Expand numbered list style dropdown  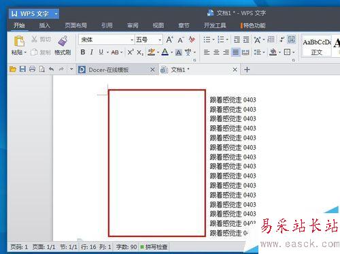(x=227, y=39)
